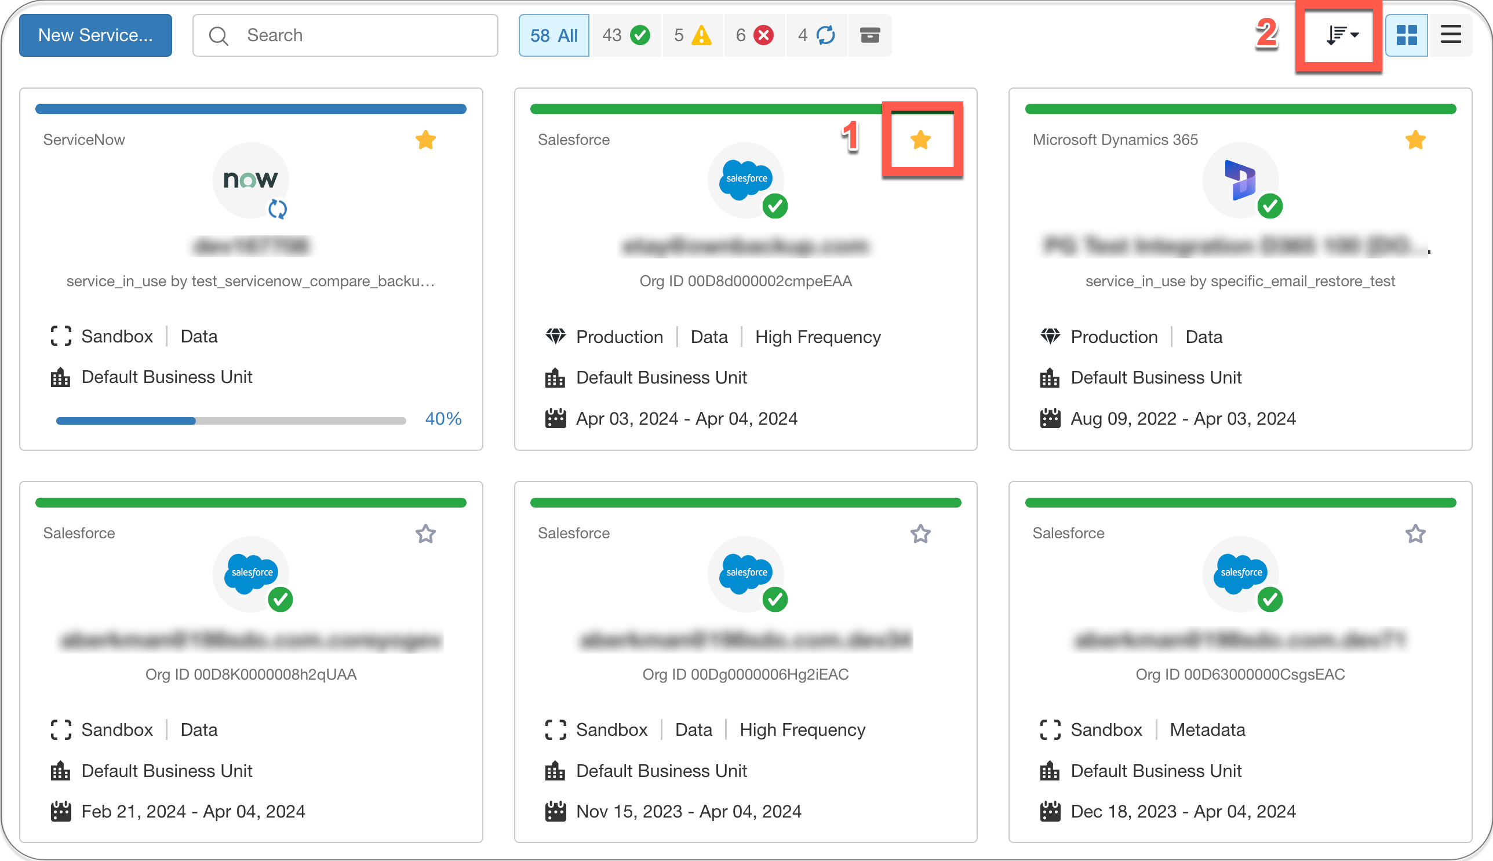The image size is (1493, 861).
Task: Filter by 6 failed services
Action: [x=754, y=35]
